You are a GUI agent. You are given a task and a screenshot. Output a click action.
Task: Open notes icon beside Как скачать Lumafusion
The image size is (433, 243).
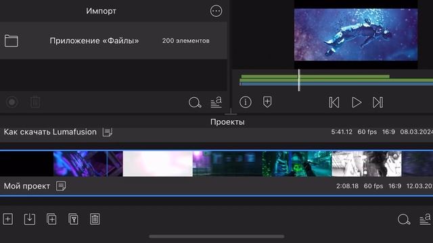[107, 132]
